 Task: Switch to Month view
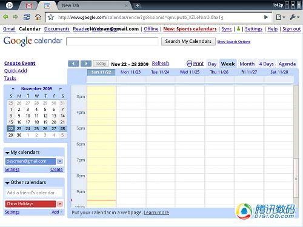click(x=247, y=64)
